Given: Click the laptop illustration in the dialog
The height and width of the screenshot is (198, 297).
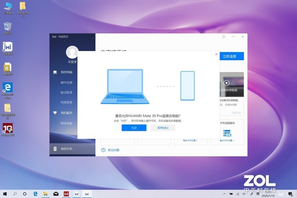Looking at the screenshot, I should (125, 87).
